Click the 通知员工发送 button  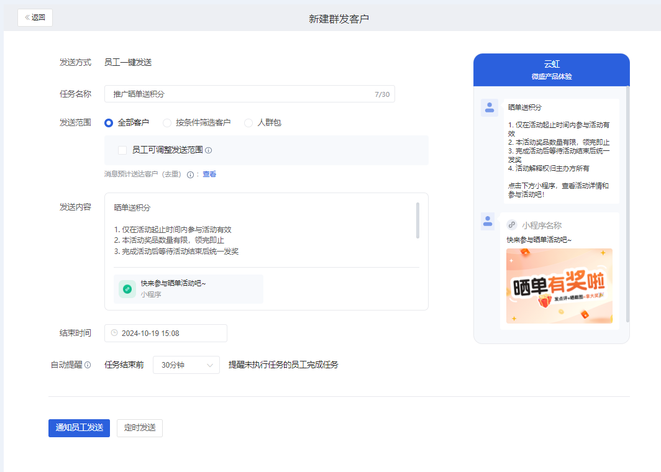click(x=80, y=428)
